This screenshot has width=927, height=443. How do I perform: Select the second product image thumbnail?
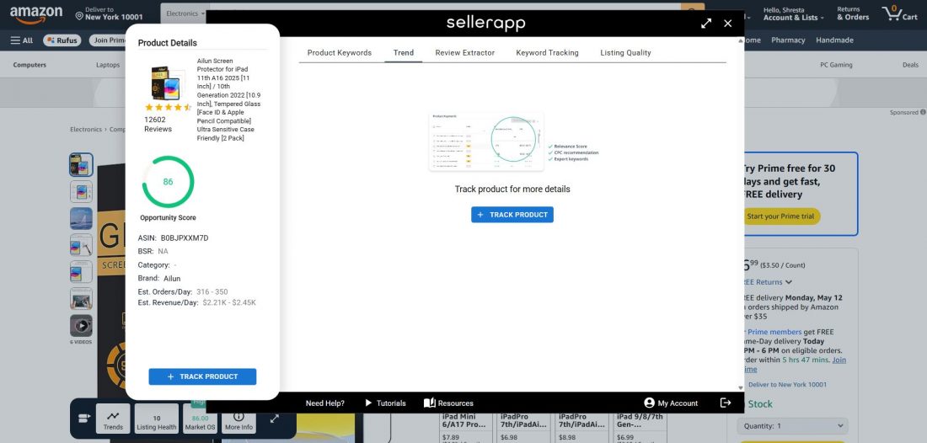coord(81,191)
